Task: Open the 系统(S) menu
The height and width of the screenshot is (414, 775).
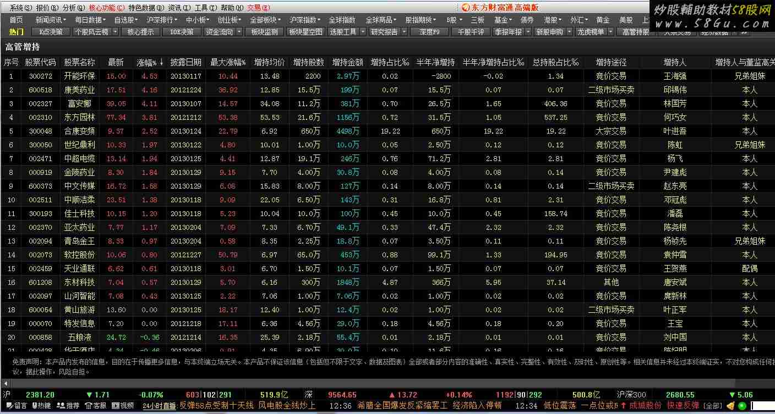Action: (20, 8)
